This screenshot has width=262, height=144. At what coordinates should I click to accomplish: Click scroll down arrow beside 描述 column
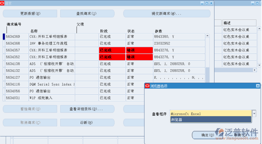(x=259, y=65)
